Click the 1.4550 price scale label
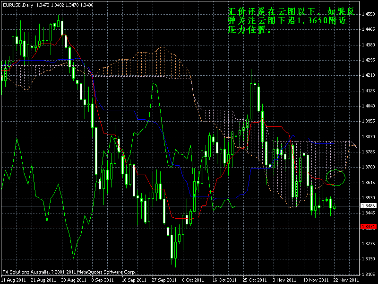Viewport: 378px width, 284px height. pyautogui.click(x=369, y=14)
